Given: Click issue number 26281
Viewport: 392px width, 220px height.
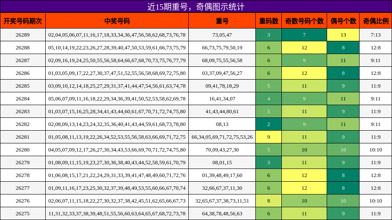Looking at the screenshot, I should (23, 137).
